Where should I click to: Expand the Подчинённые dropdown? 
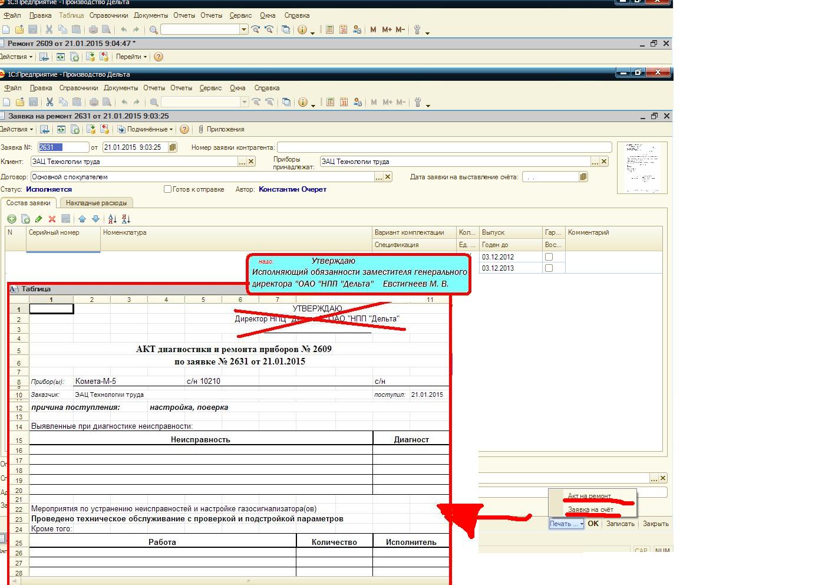pyautogui.click(x=146, y=129)
